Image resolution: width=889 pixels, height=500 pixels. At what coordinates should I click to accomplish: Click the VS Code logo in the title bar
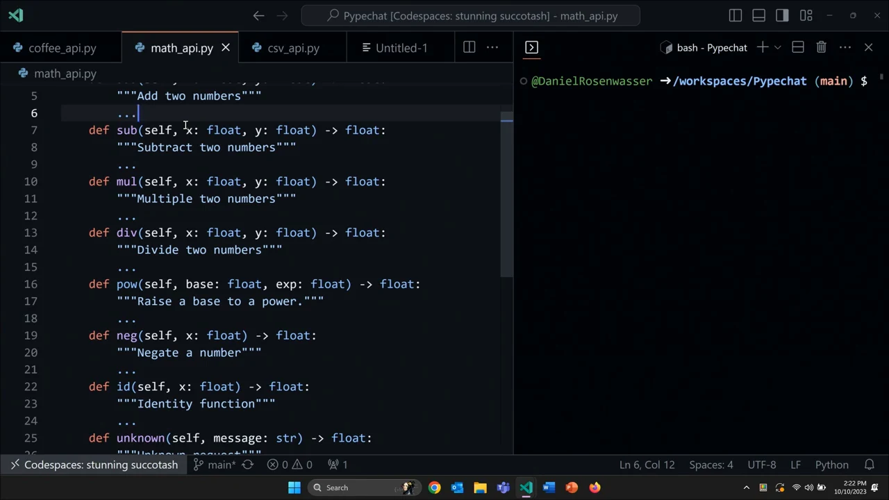(x=16, y=15)
